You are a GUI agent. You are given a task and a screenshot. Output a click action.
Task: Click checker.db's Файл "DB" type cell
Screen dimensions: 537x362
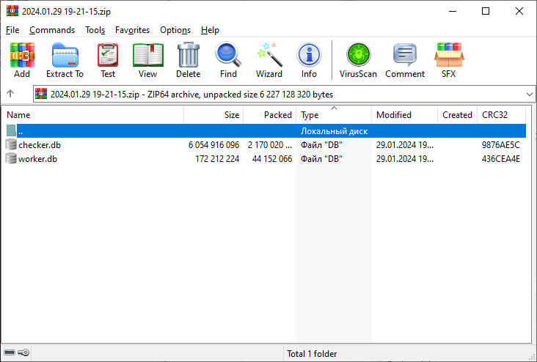pos(321,145)
